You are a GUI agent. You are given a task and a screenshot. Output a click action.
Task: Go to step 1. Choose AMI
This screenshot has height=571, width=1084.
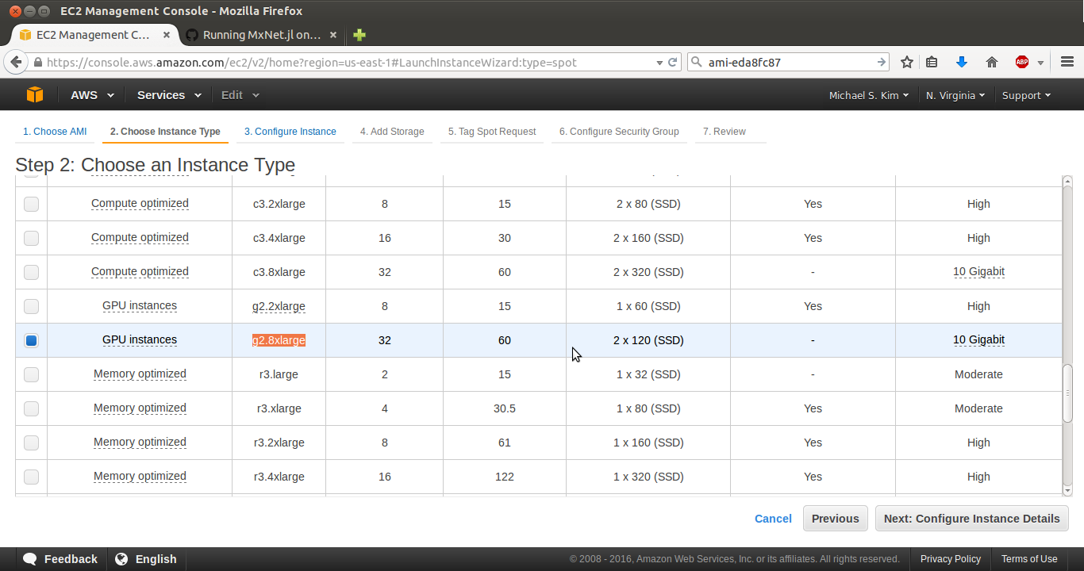click(x=55, y=132)
